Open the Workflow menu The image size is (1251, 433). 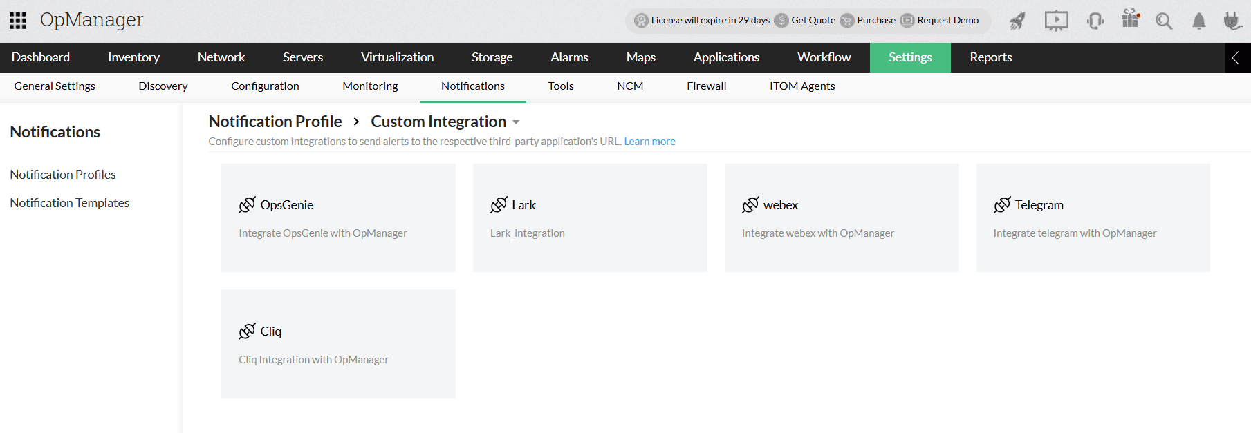(x=824, y=57)
